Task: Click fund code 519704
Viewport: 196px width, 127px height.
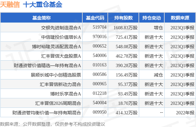Action: [x=100, y=27]
